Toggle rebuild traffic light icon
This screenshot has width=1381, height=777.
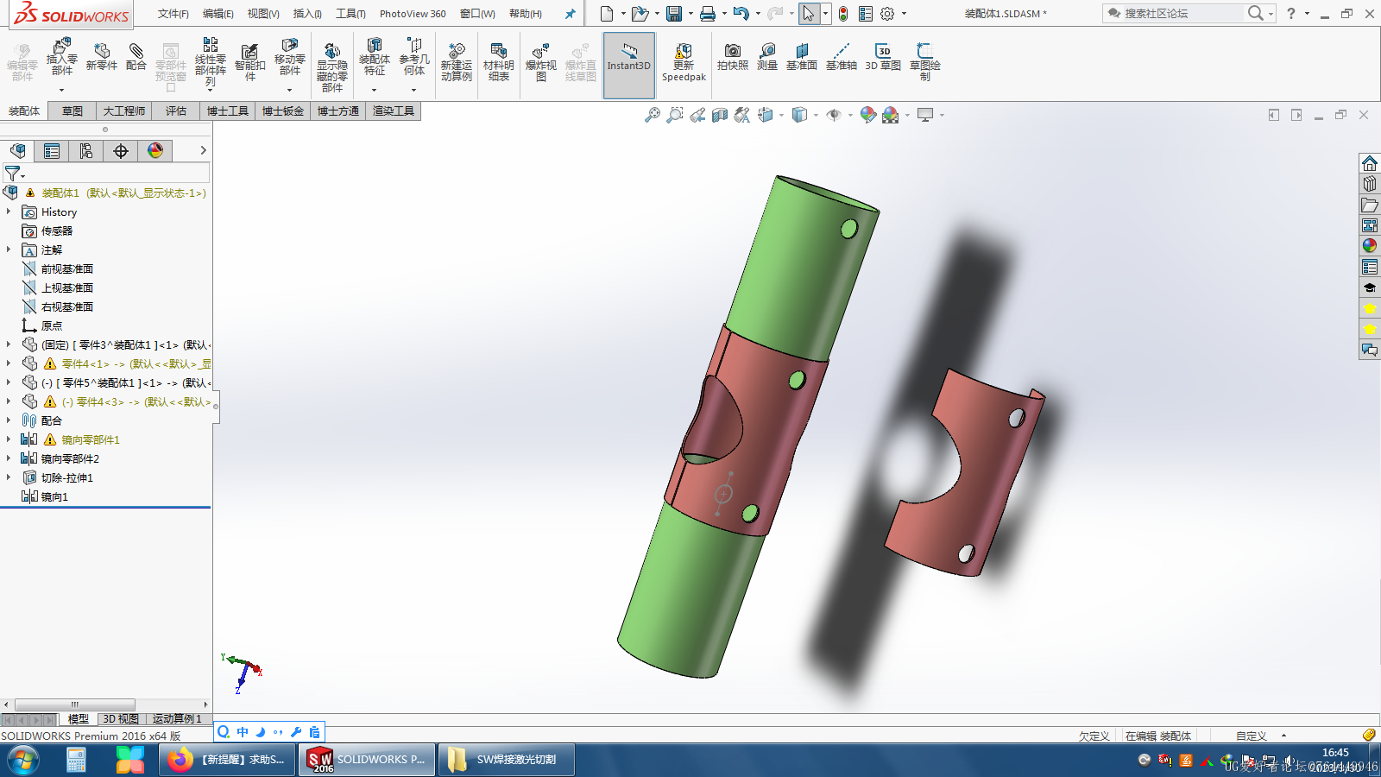pos(843,14)
